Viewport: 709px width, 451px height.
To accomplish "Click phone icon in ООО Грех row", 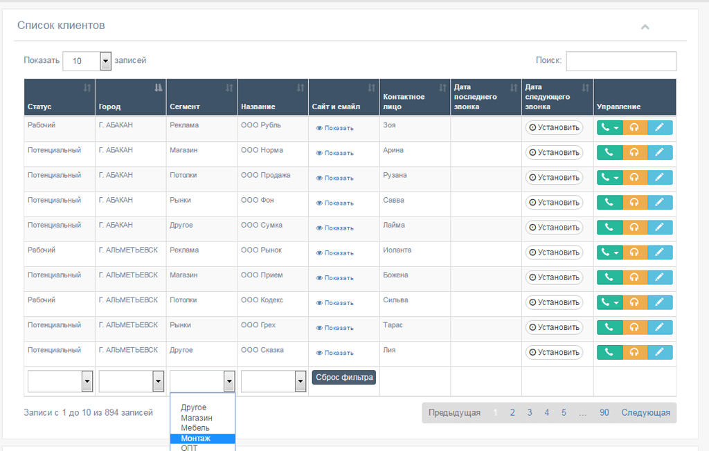I will tap(609, 328).
